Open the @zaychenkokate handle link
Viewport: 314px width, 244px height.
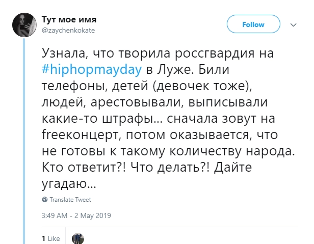[67, 30]
